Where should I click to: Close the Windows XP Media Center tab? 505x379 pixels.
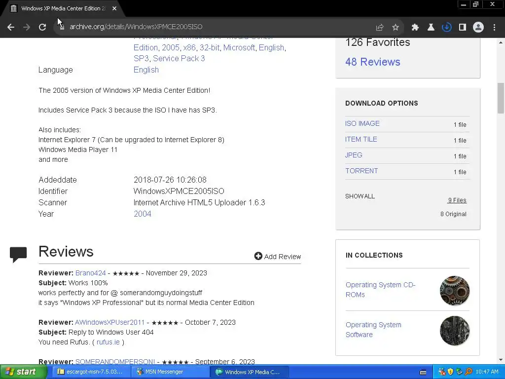click(x=114, y=9)
